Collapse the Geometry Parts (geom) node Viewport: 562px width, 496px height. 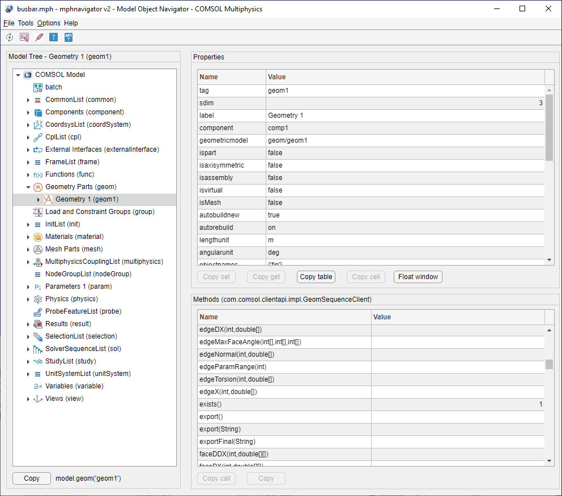coord(27,186)
